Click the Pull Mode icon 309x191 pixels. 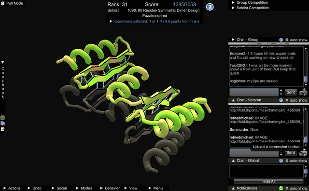coord(3,3)
